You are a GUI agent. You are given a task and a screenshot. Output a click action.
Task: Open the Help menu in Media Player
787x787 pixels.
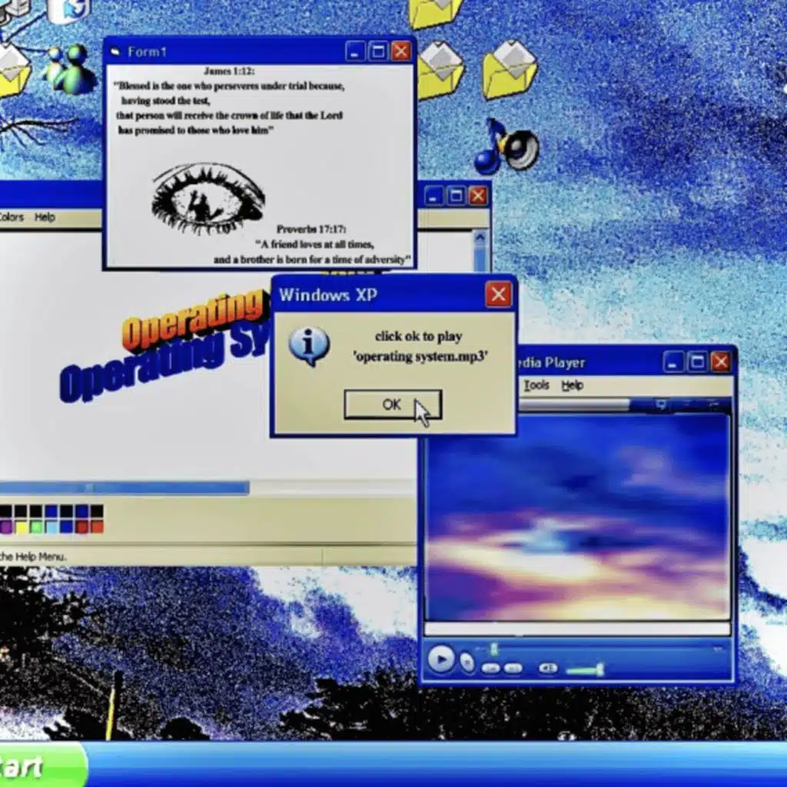(x=572, y=386)
